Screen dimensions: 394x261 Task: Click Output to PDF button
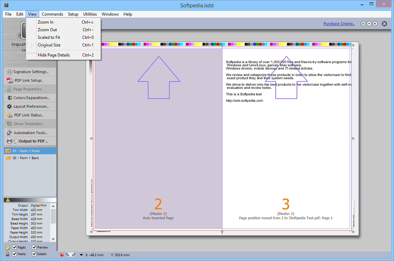click(30, 141)
